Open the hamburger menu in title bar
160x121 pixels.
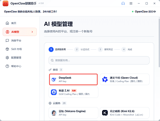pos(131,3)
